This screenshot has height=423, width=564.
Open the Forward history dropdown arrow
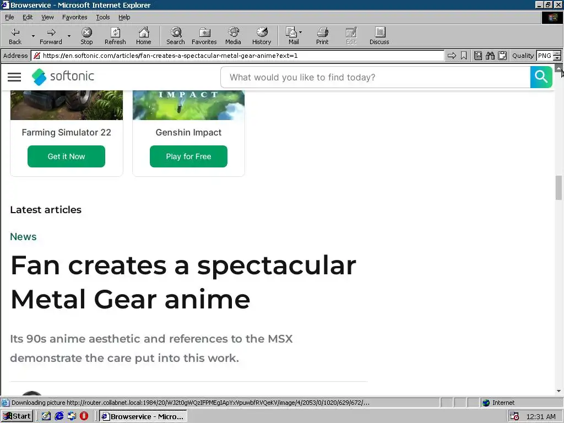(69, 36)
